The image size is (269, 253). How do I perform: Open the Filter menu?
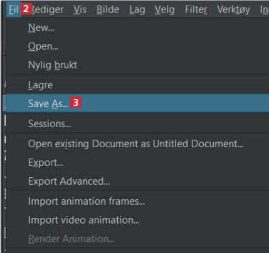pos(196,9)
